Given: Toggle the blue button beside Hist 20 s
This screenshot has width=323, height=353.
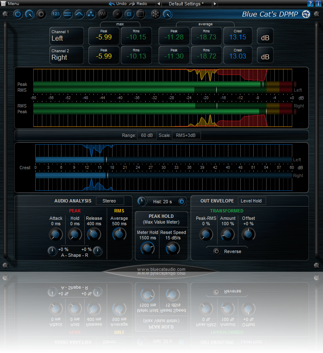Looking at the screenshot, I should [181, 202].
